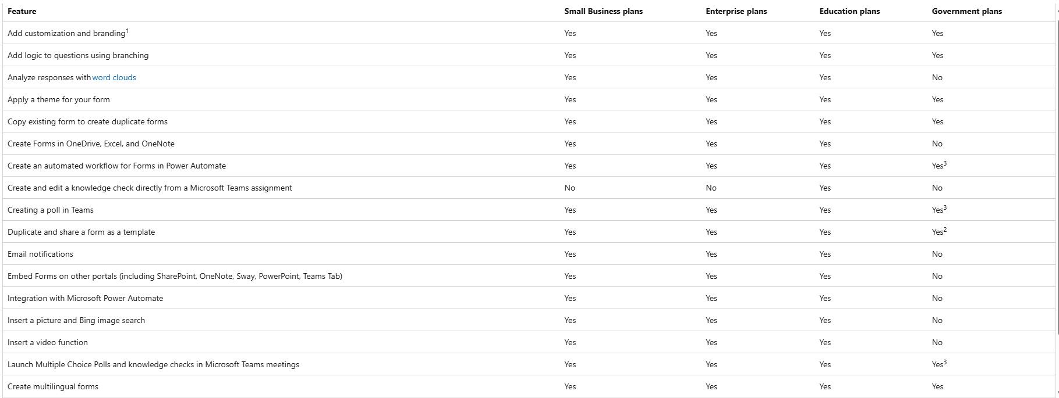Click Small Business No cell for knowledge check row
Viewport: 1059px width, 398px height.
(569, 188)
